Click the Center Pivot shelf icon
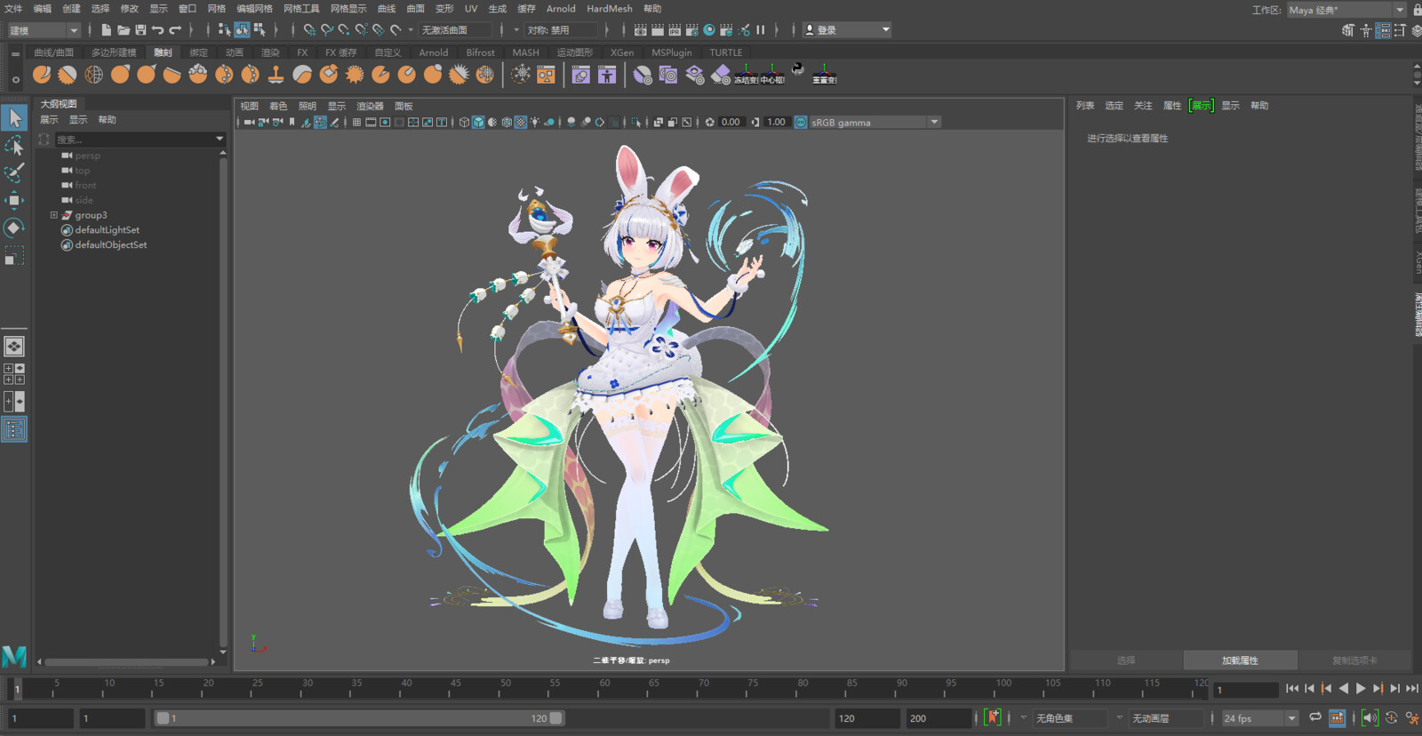This screenshot has width=1422, height=736. coord(772,75)
